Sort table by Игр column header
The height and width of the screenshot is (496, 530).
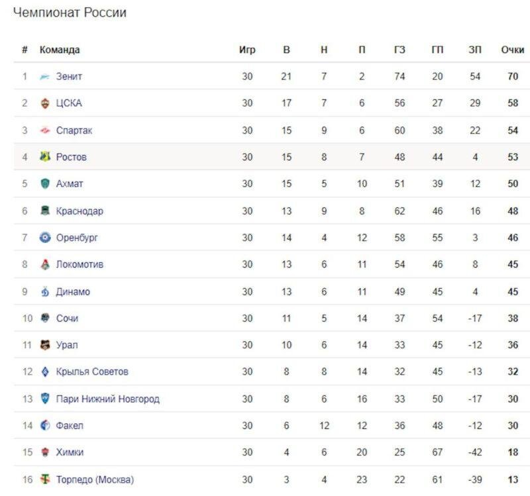click(247, 50)
